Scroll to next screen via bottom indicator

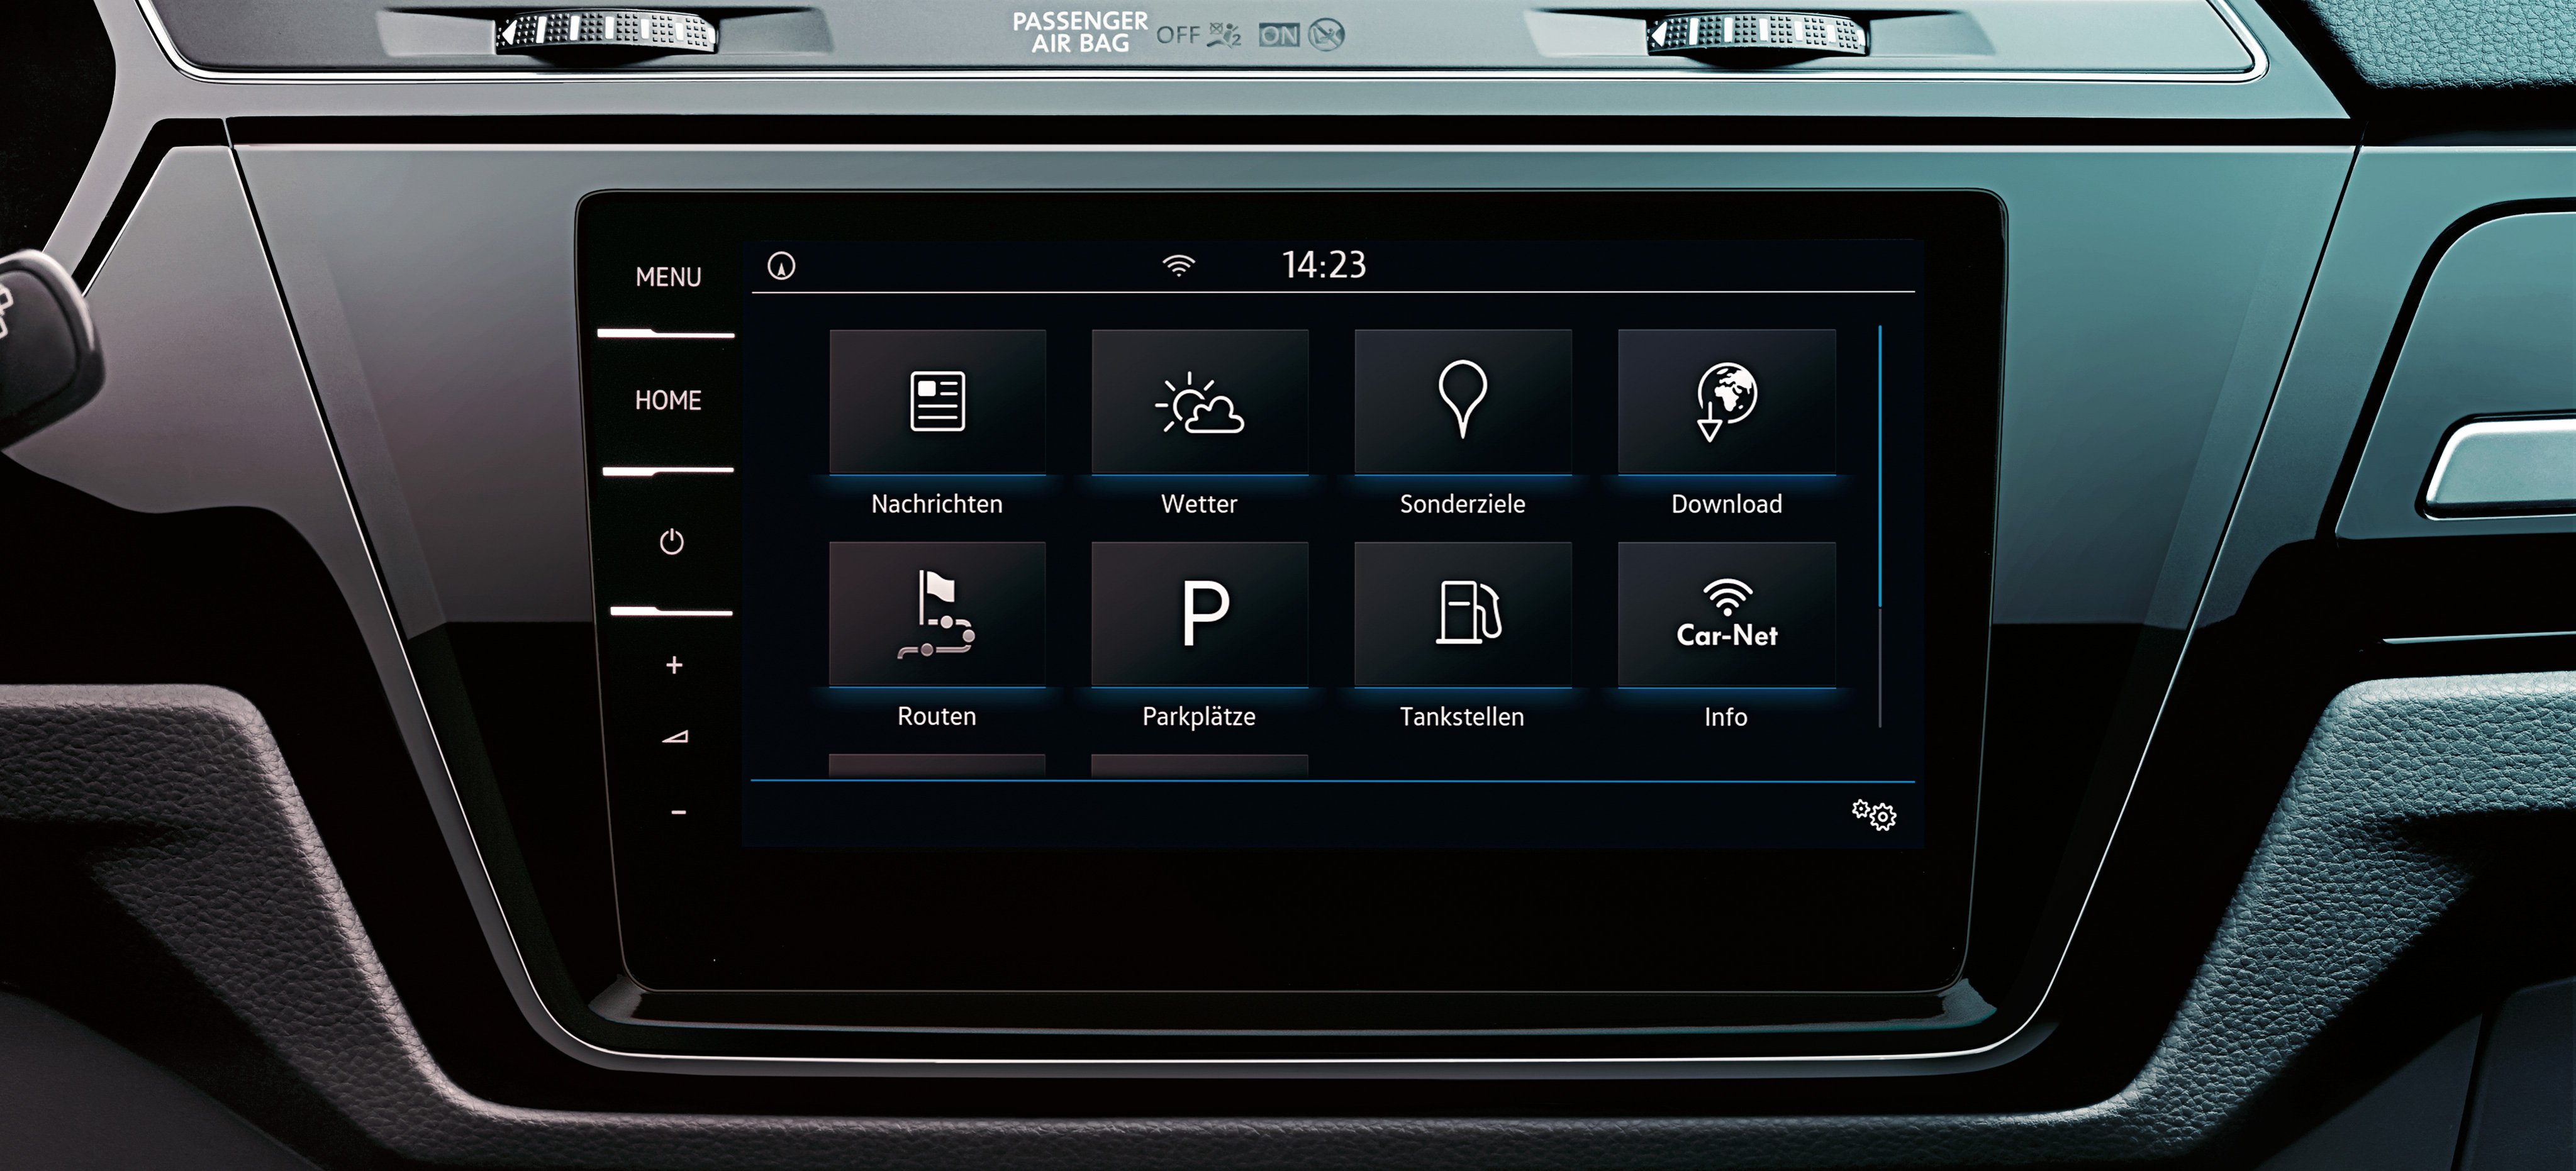coord(1183,760)
